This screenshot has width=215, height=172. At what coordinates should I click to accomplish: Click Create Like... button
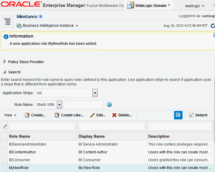click(x=69, y=115)
